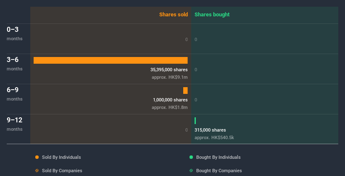
Task: Click the green Bought By Individuals legend dot
Action: point(191,157)
